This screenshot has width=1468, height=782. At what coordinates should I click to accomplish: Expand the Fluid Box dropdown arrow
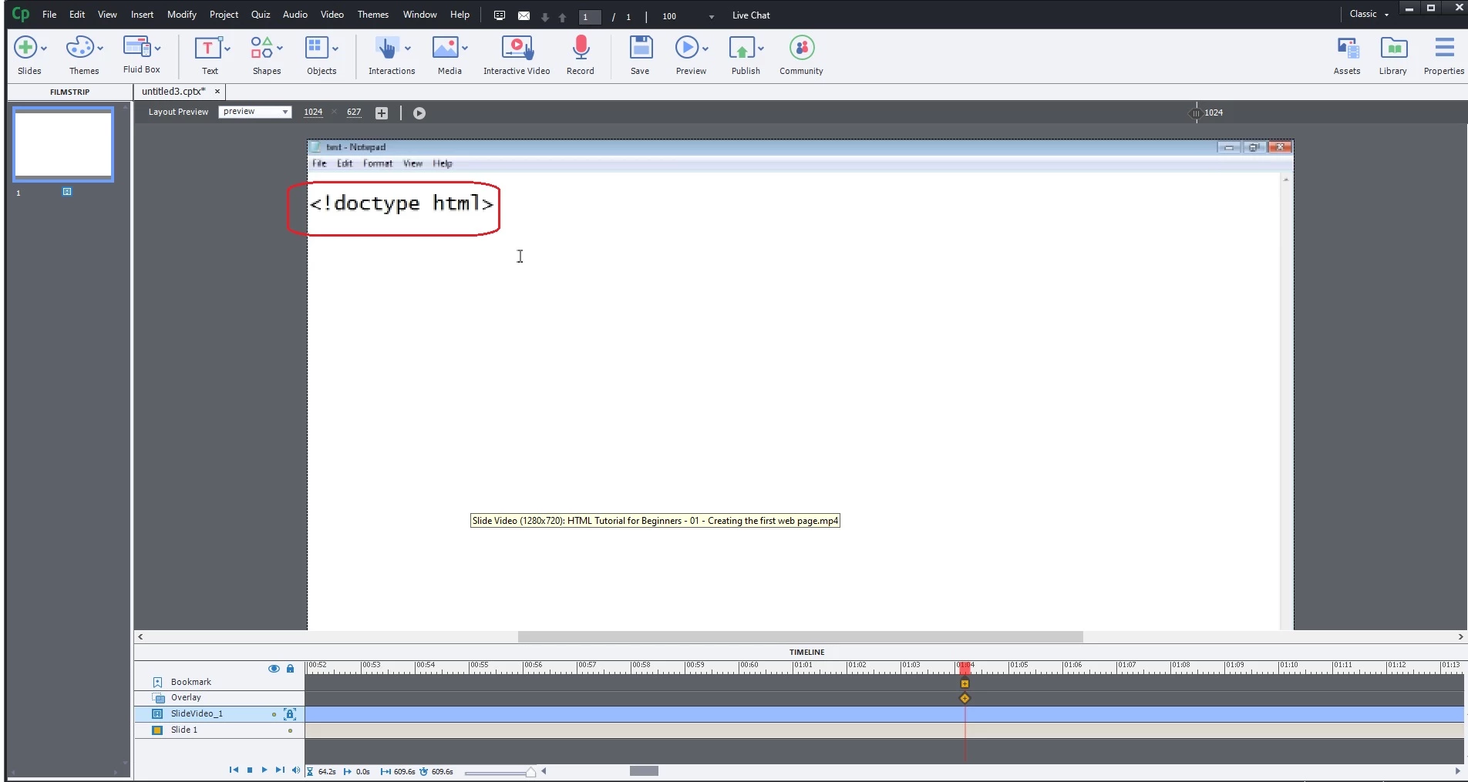click(x=157, y=49)
